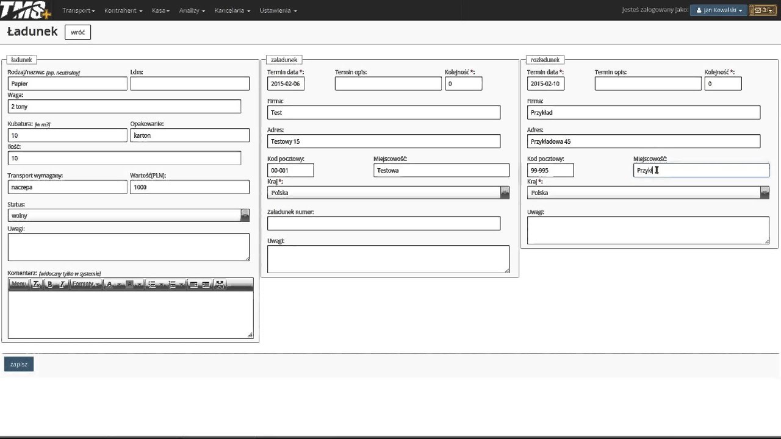Image resolution: width=781 pixels, height=439 pixels.
Task: Open the Kancelaria menu
Action: (x=232, y=10)
